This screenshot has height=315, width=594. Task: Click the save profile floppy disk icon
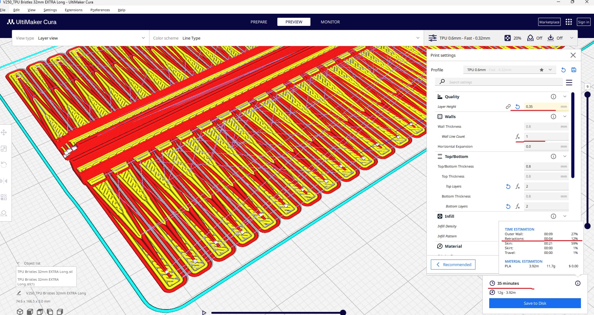[573, 70]
